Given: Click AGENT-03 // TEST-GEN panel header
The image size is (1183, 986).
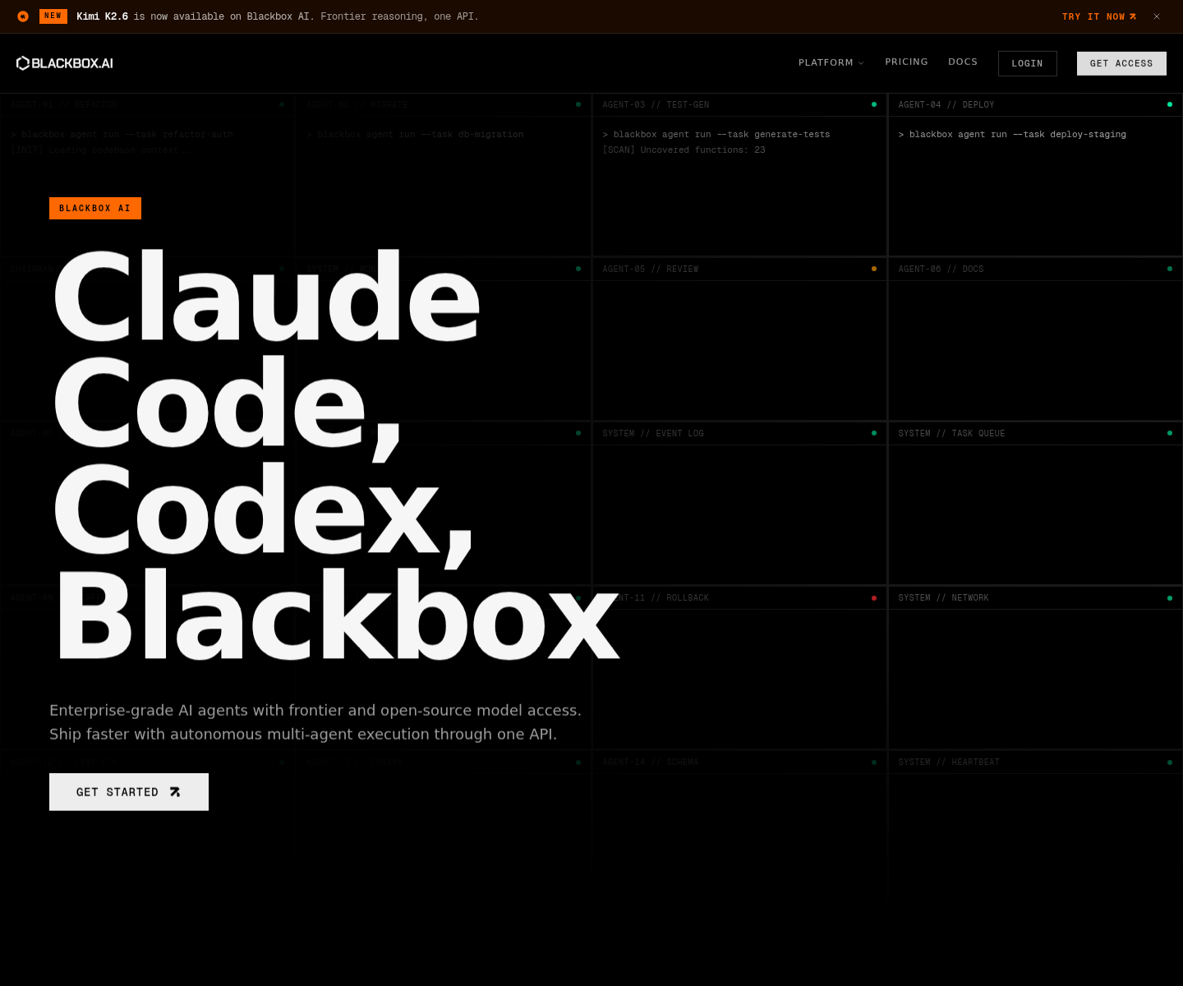Looking at the screenshot, I should pyautogui.click(x=739, y=105).
